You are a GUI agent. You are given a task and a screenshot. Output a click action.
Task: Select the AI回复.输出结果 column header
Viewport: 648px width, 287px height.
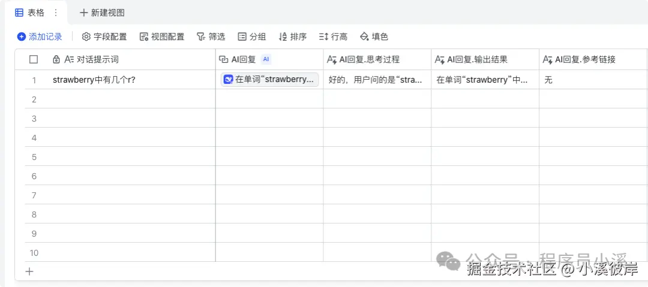pyautogui.click(x=485, y=59)
